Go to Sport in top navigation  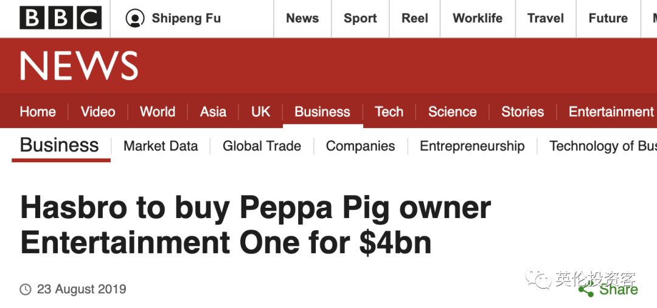point(360,18)
